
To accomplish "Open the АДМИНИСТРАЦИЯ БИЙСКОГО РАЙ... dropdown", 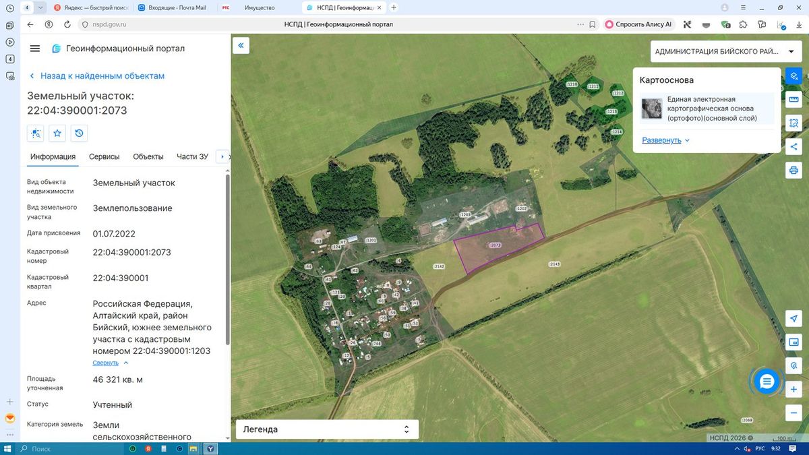I will coord(725,52).
